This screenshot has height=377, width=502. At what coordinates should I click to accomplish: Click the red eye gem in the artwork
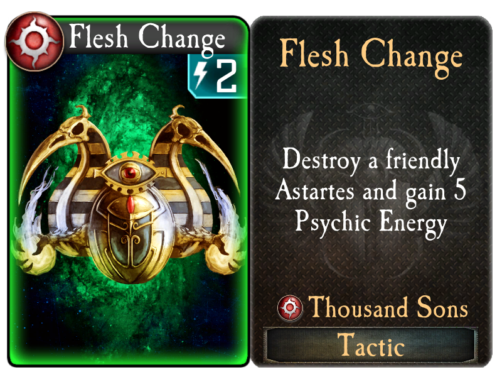[131, 173]
